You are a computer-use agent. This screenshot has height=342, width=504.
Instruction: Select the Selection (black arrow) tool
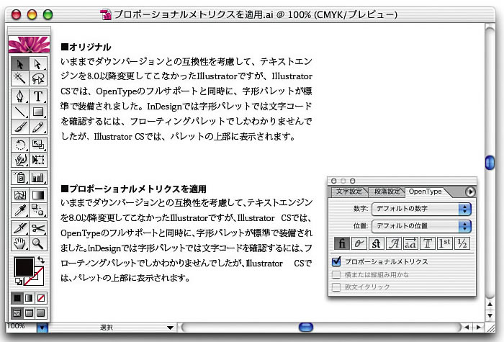pyautogui.click(x=20, y=64)
